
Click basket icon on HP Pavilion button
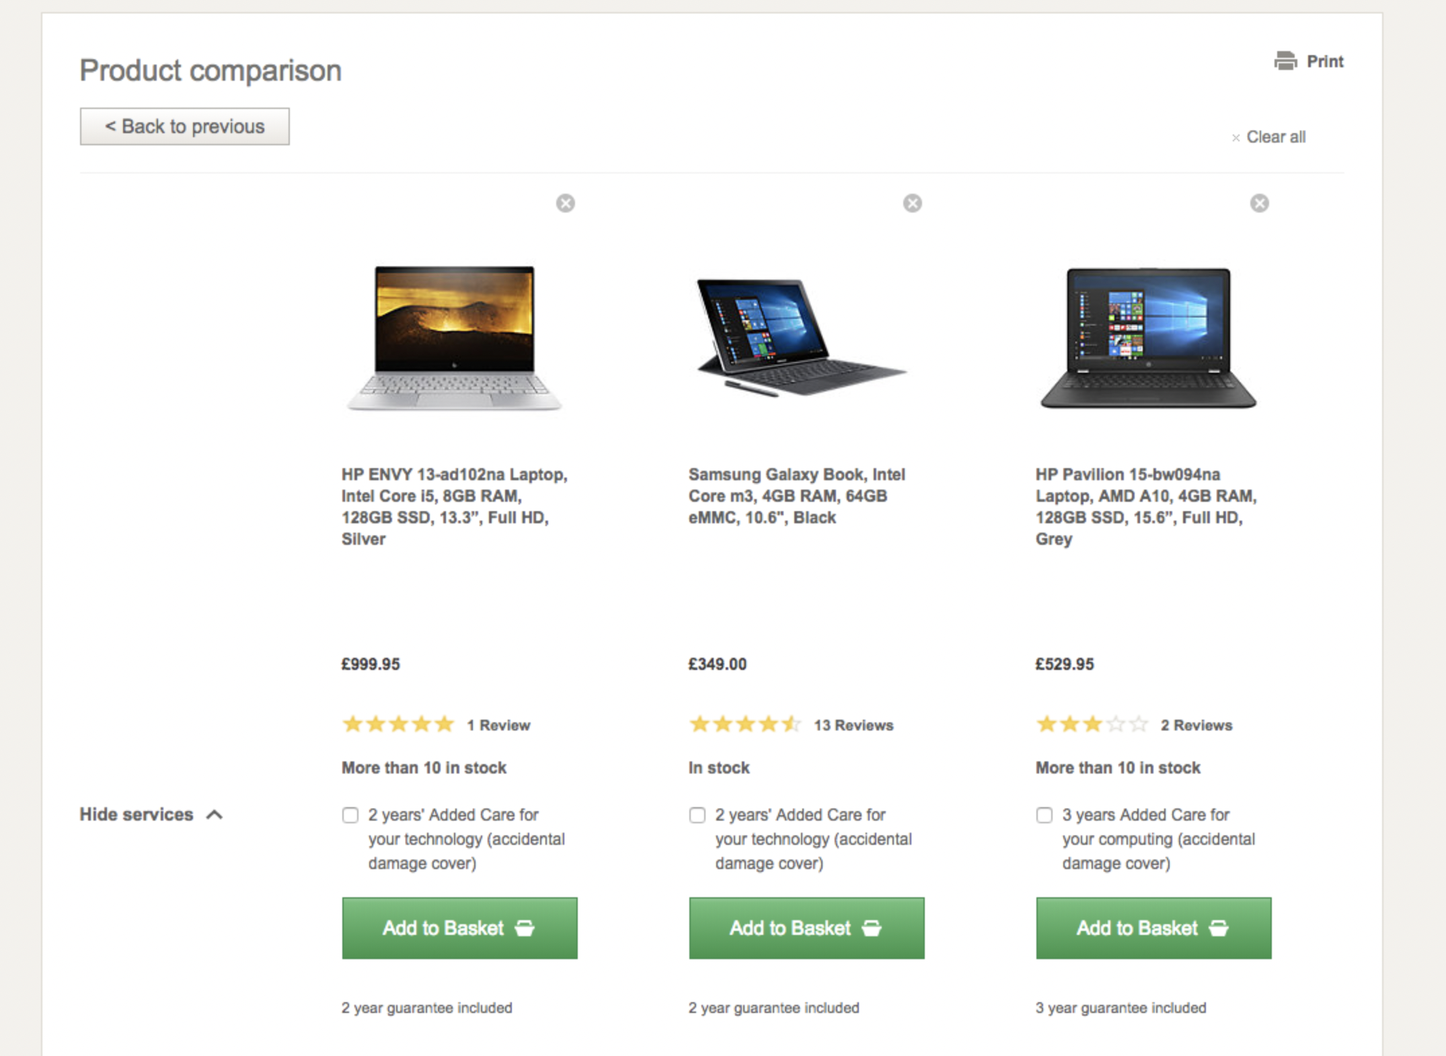coord(1219,928)
